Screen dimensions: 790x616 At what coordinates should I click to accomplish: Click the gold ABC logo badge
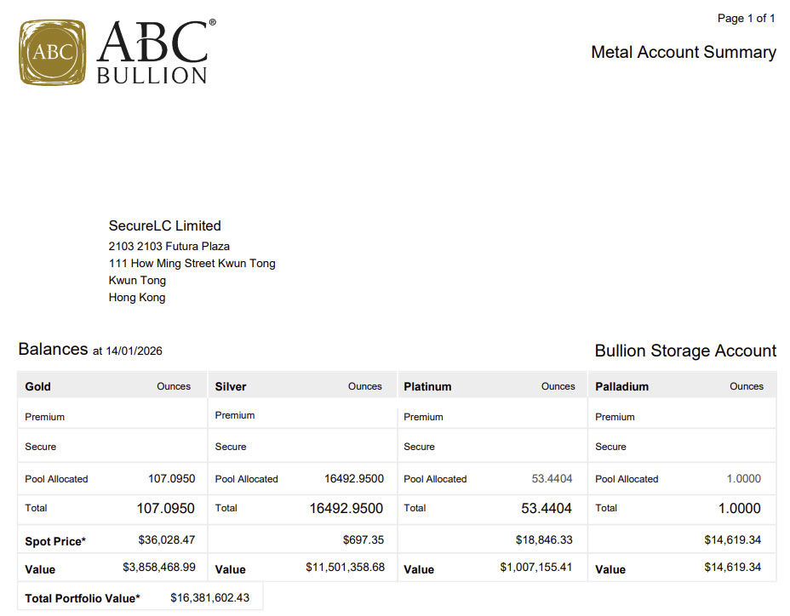(x=53, y=52)
